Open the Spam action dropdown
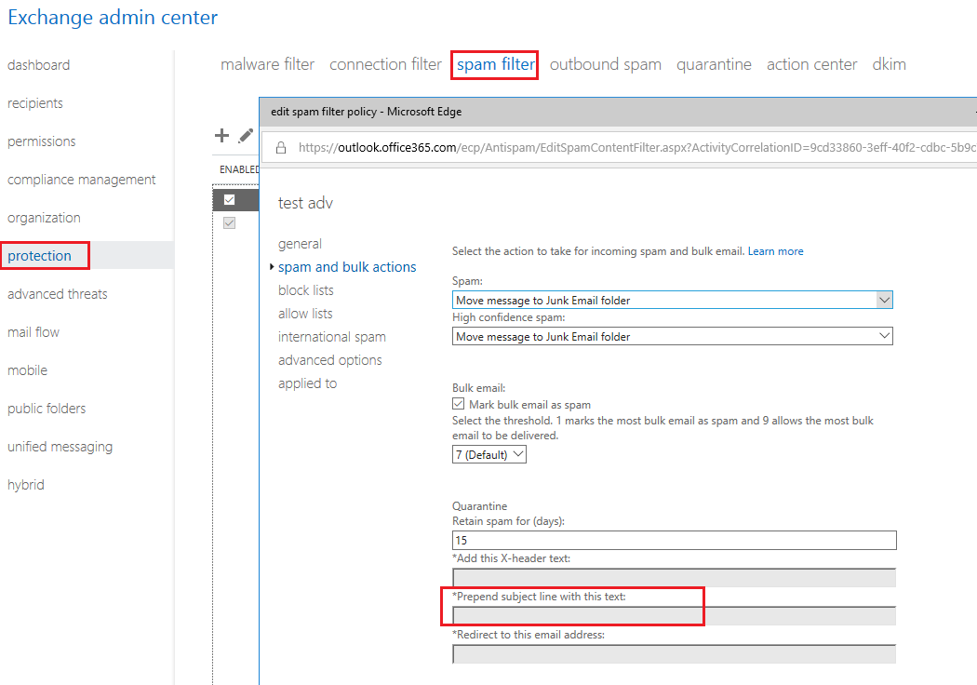Screen dimensions: 977x685 tap(673, 300)
